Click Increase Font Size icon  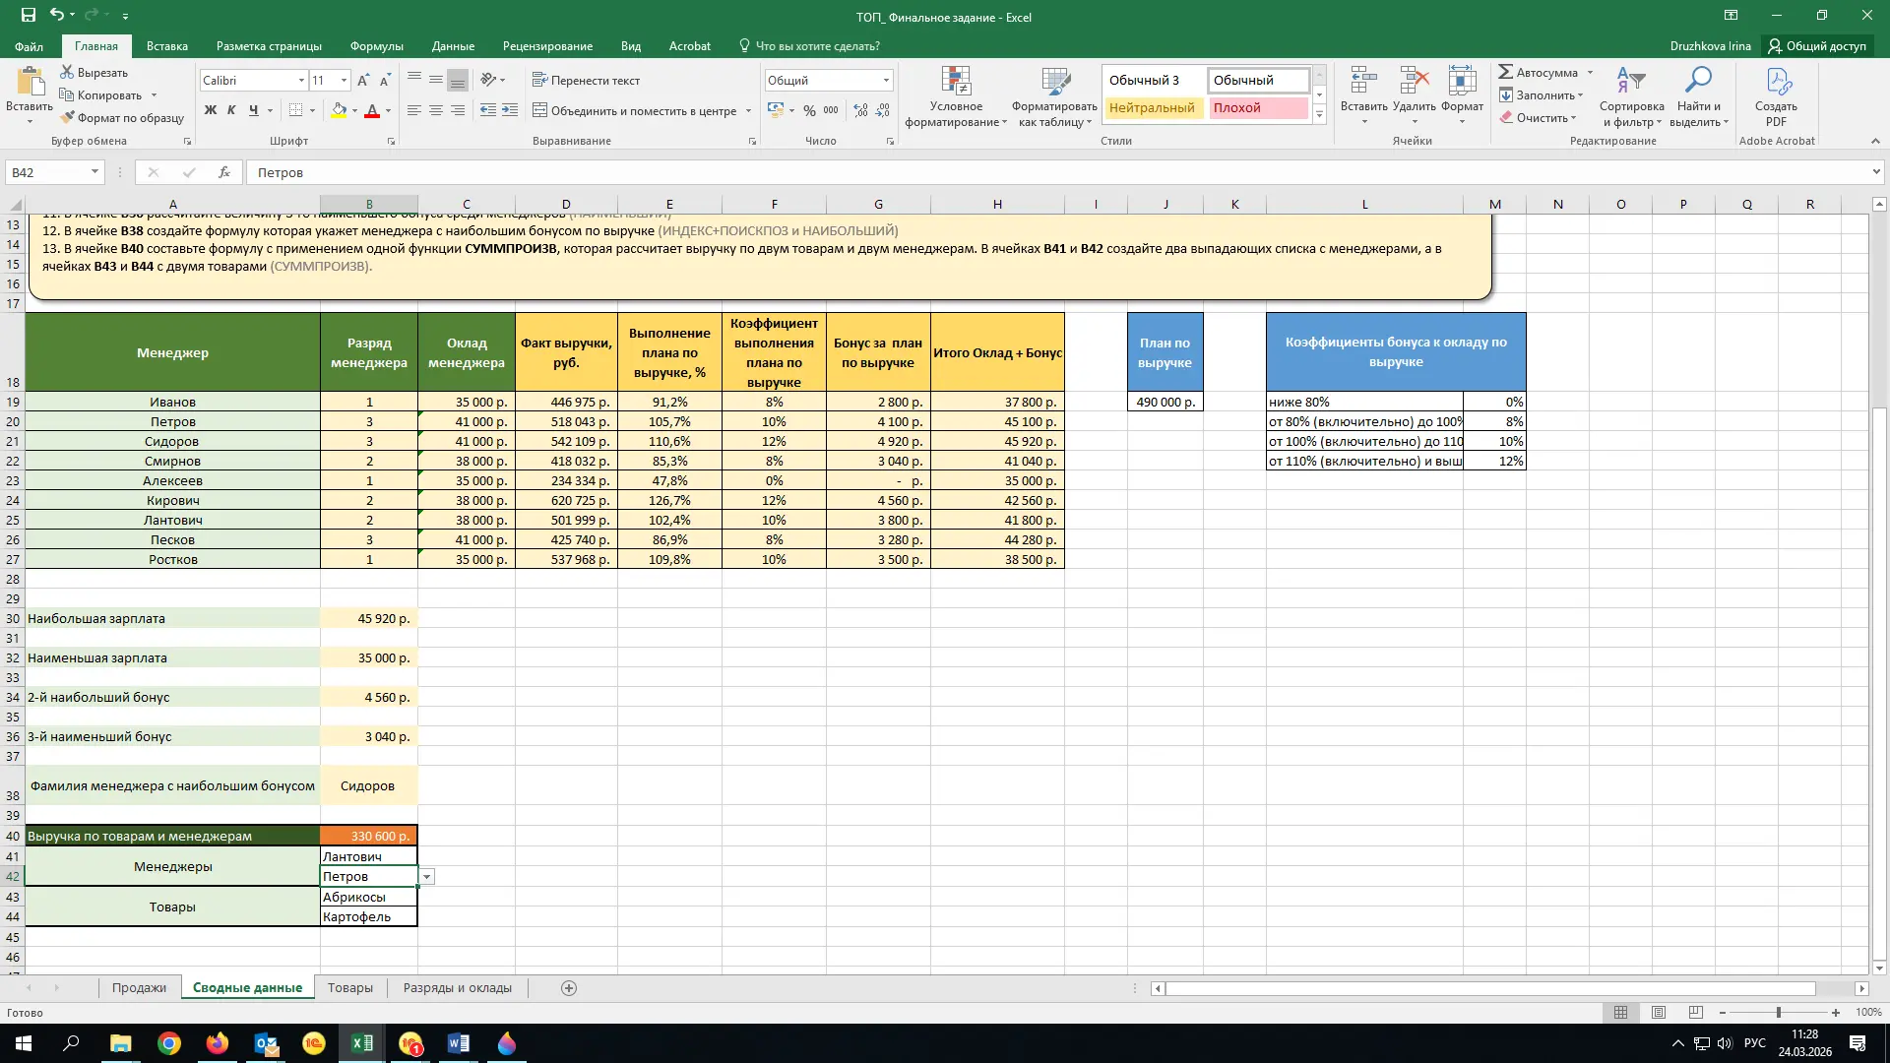point(363,81)
